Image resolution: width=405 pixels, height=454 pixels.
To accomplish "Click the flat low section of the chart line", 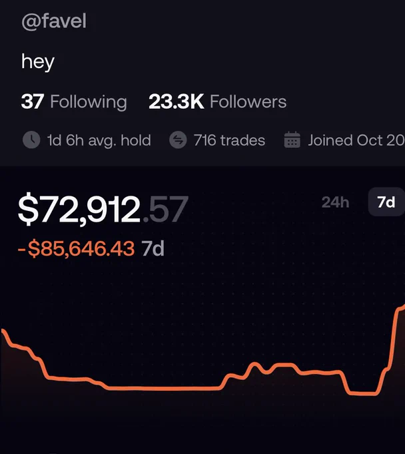I will point(163,389).
